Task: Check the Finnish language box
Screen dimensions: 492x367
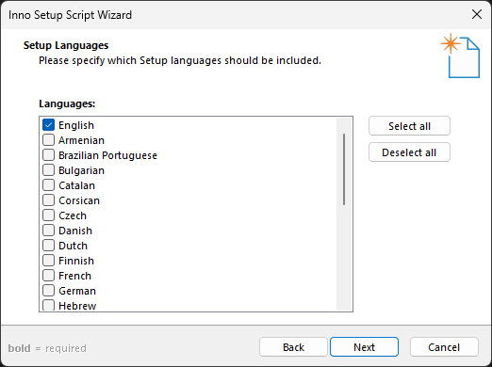Action: tap(48, 261)
